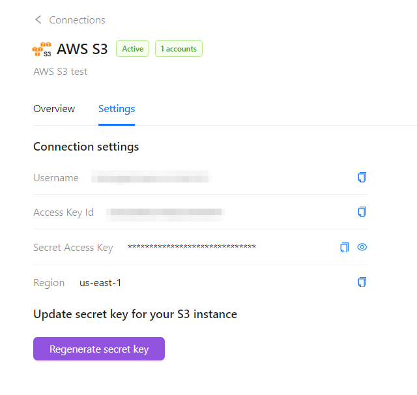417x395 pixels.
Task: Click the Regenerate secret key button
Action: click(x=99, y=349)
